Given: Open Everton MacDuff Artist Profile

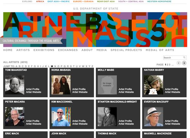Looking at the screenshot, I should (171, 121).
